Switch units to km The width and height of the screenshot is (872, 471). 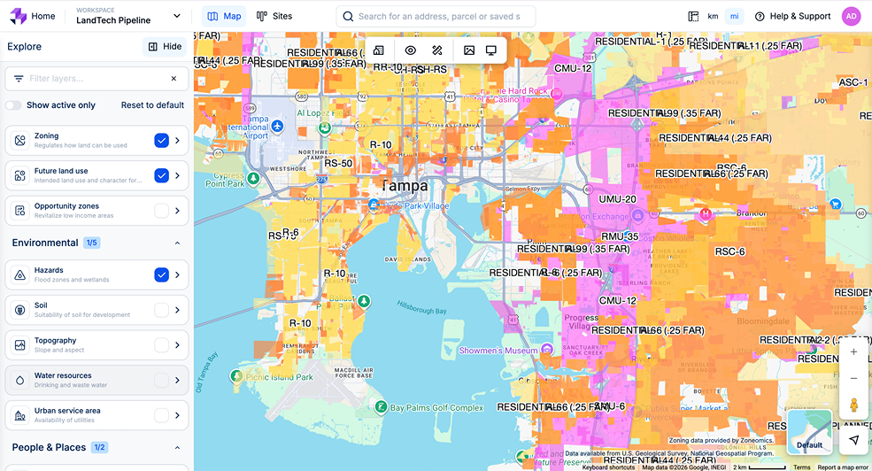tap(713, 16)
